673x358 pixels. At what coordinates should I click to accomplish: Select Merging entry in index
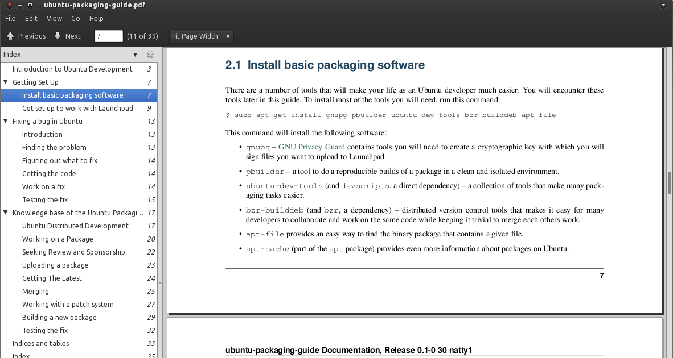pos(79,291)
